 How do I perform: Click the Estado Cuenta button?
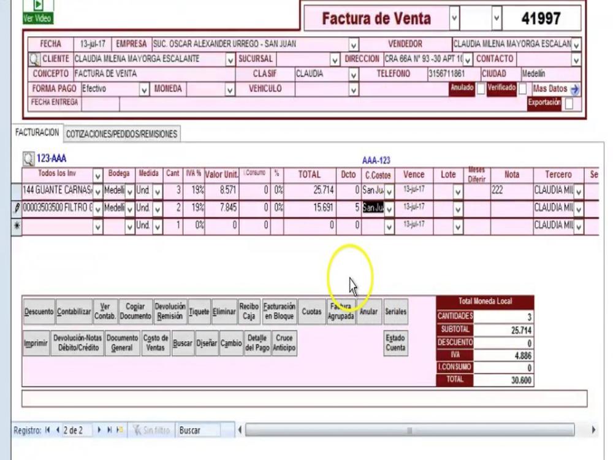point(395,343)
